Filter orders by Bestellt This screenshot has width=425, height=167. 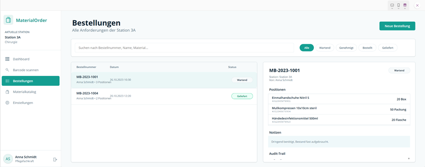click(x=368, y=48)
